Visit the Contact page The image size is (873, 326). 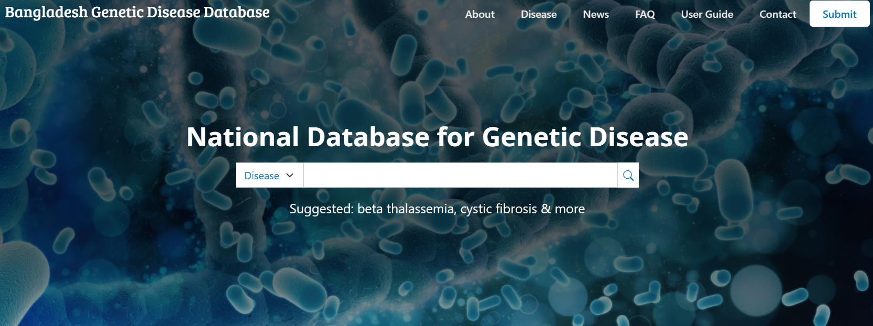click(778, 15)
